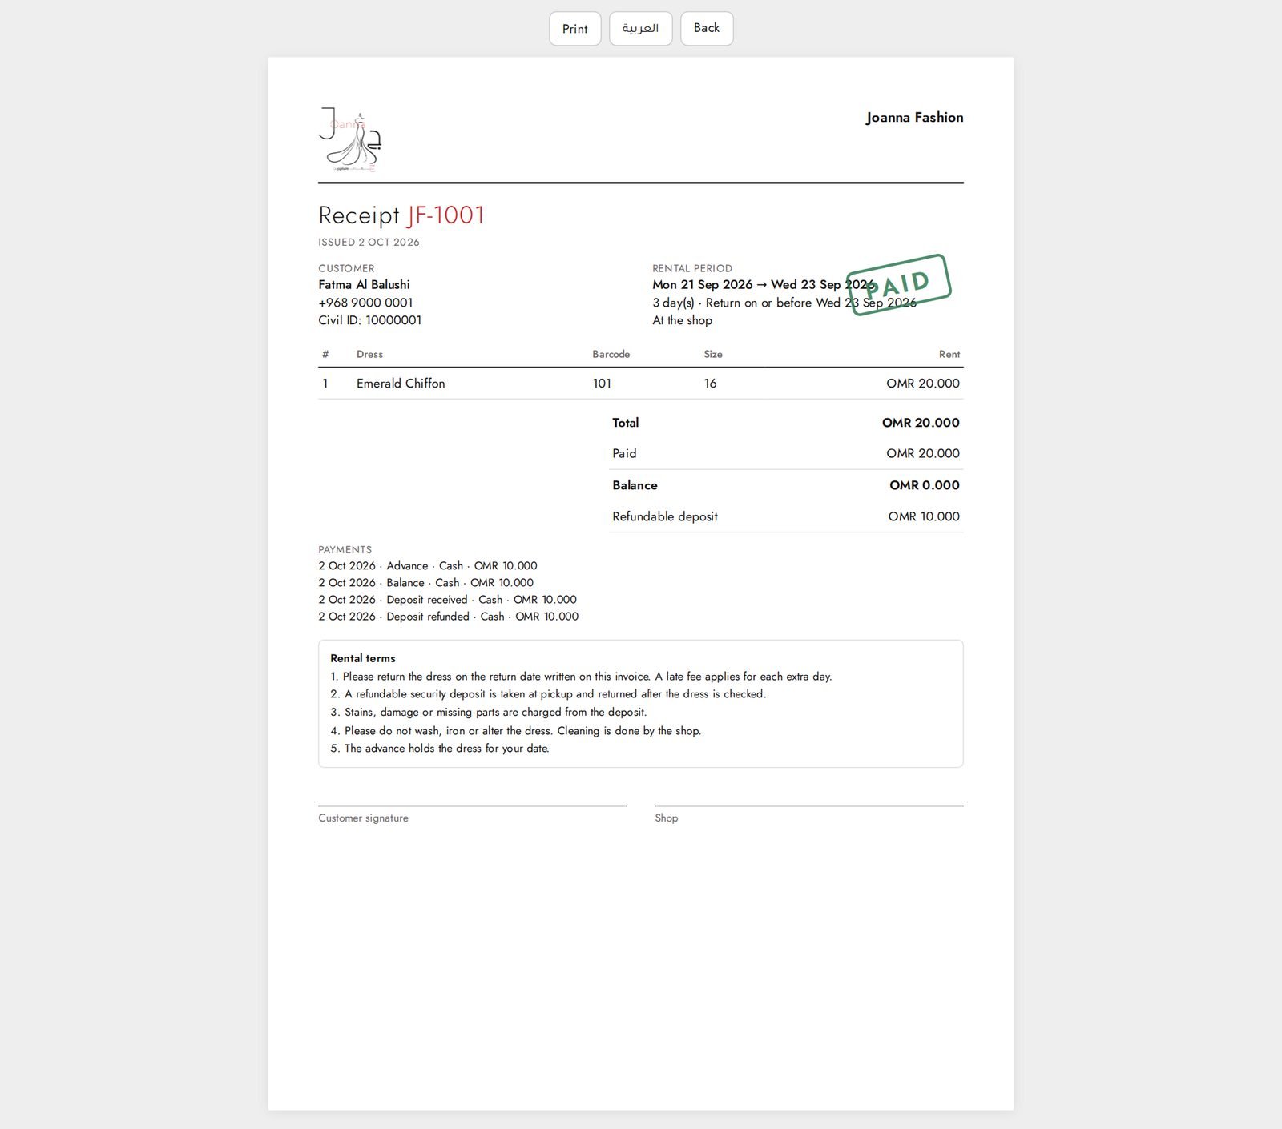Go Back from the receipt
The width and height of the screenshot is (1282, 1129).
707,29
